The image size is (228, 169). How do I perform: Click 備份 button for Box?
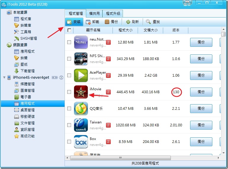201,141
